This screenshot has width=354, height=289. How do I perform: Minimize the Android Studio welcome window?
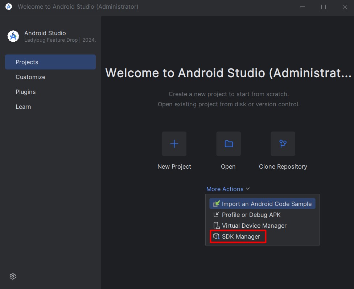(x=302, y=7)
